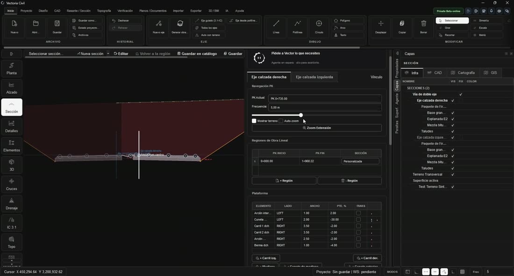The height and width of the screenshot is (276, 514).
Task: Switch to the 3D sidebar view
Action: coord(12,166)
